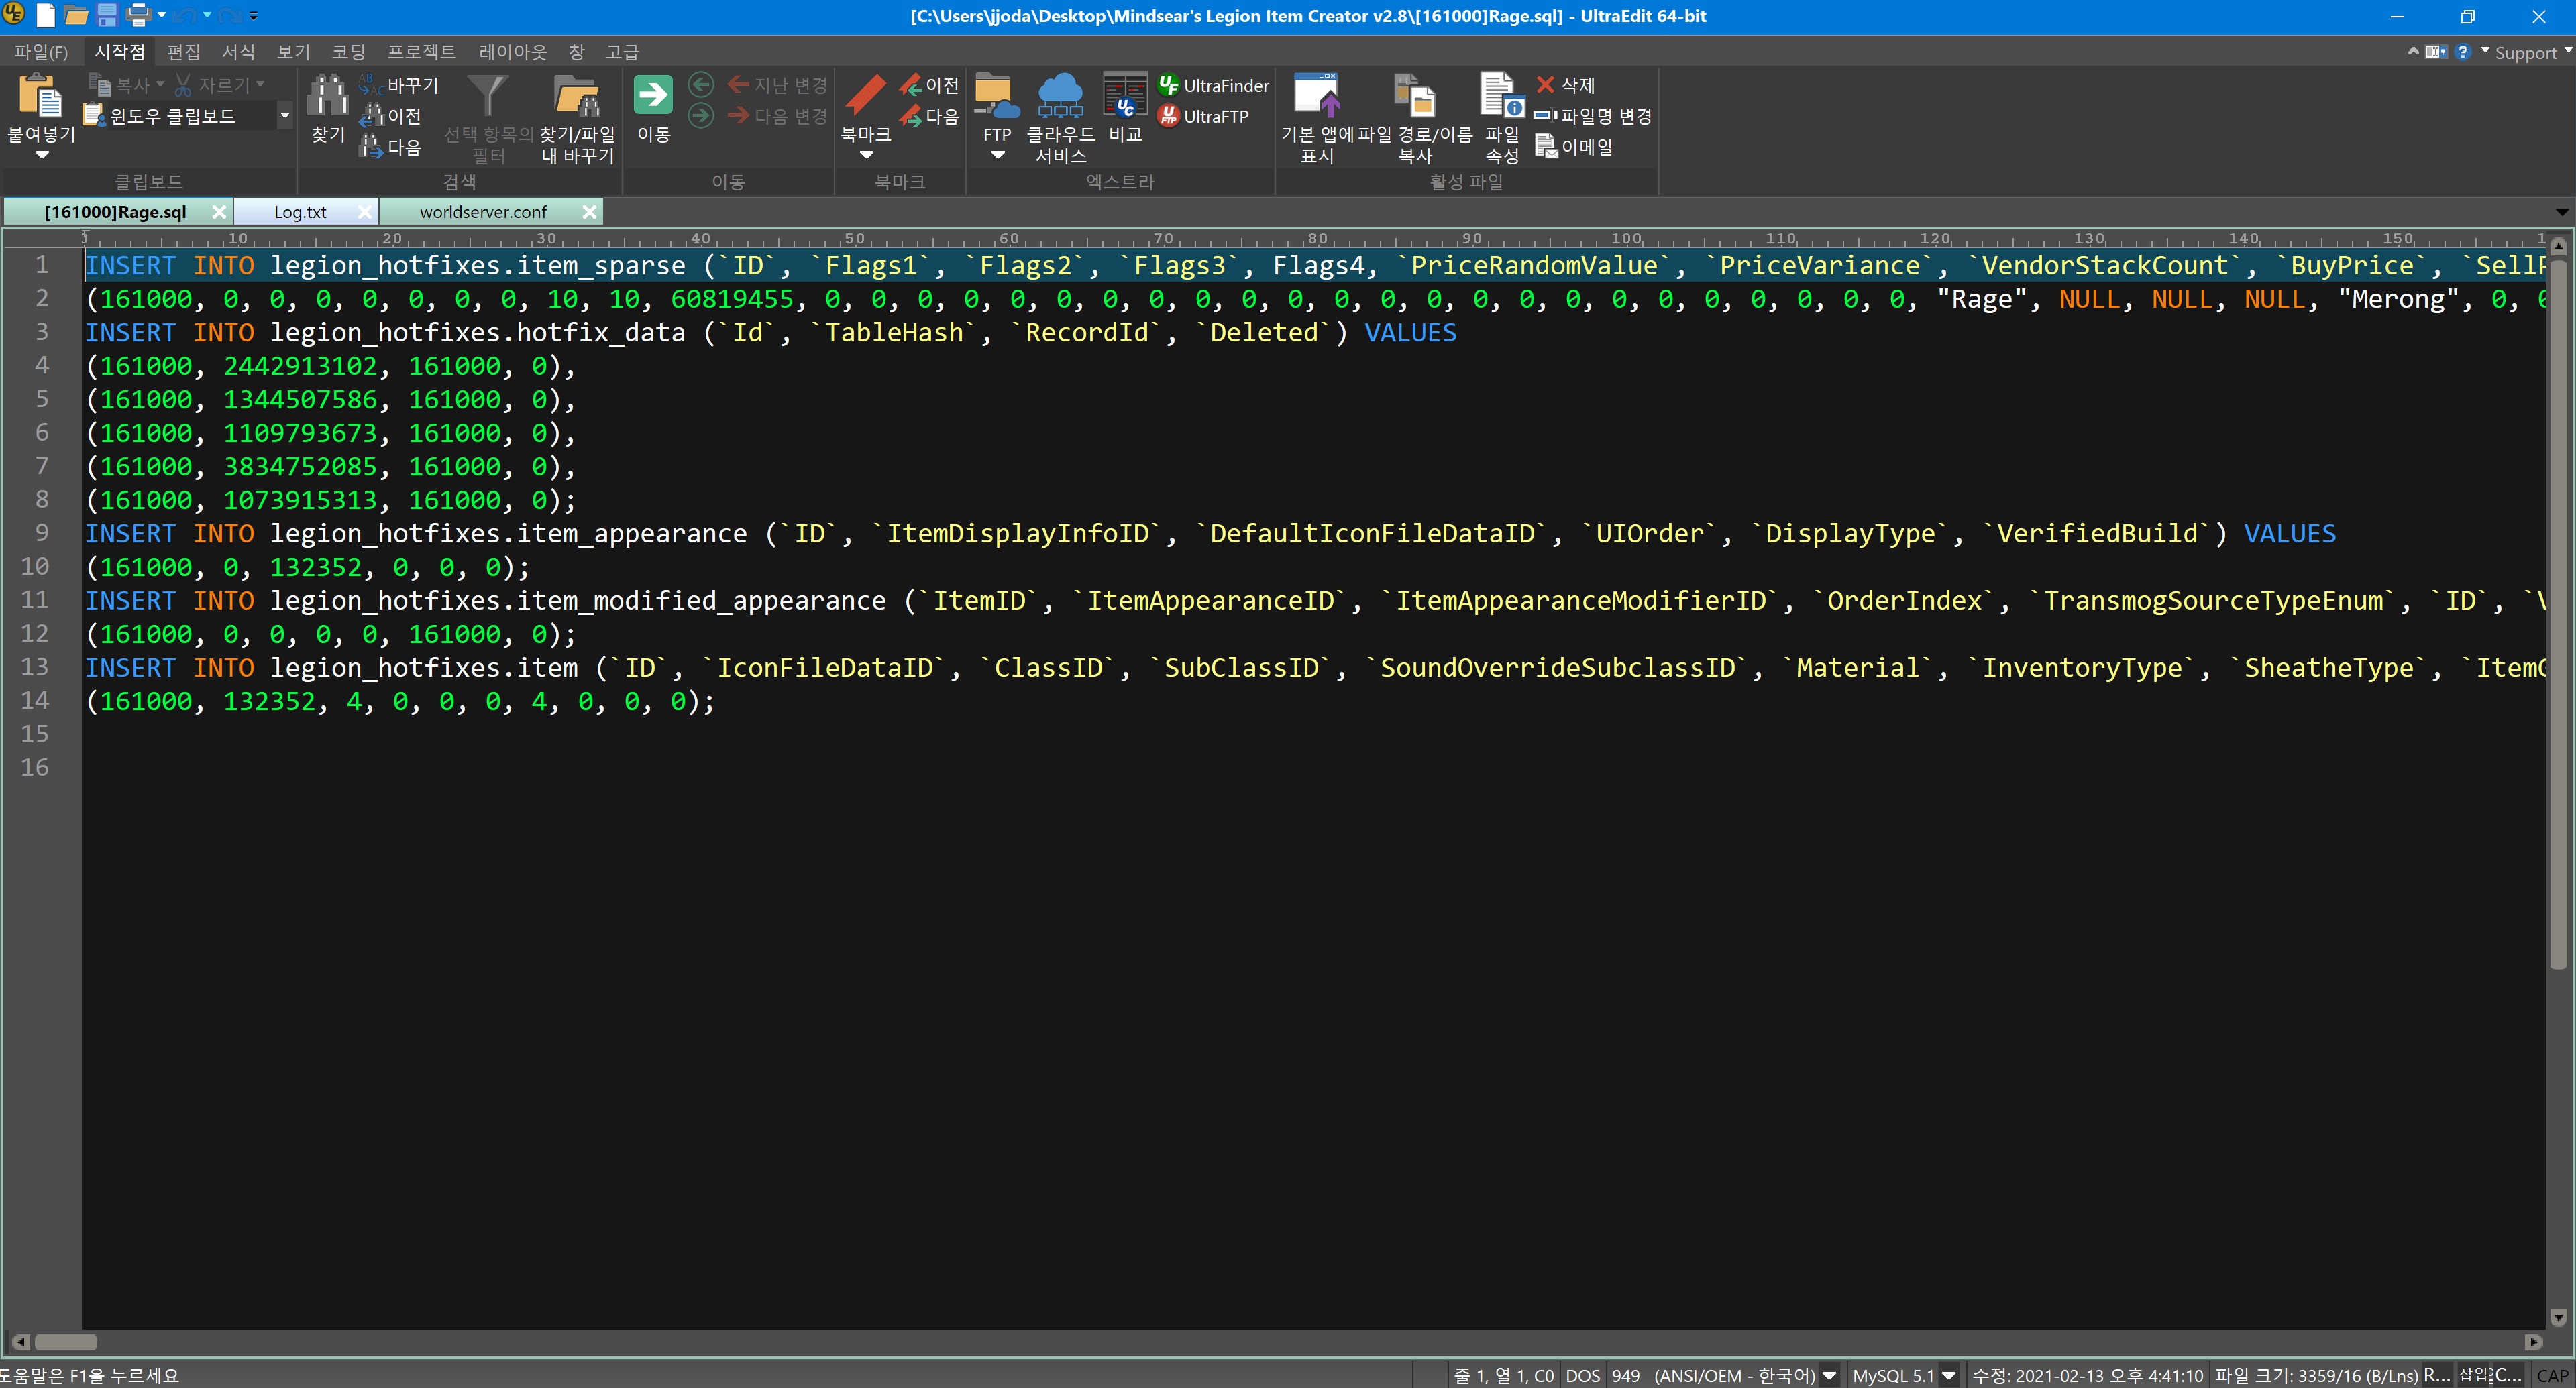Expand the 북마크 dropdown arrow
The image size is (2576, 1388).
tap(866, 156)
